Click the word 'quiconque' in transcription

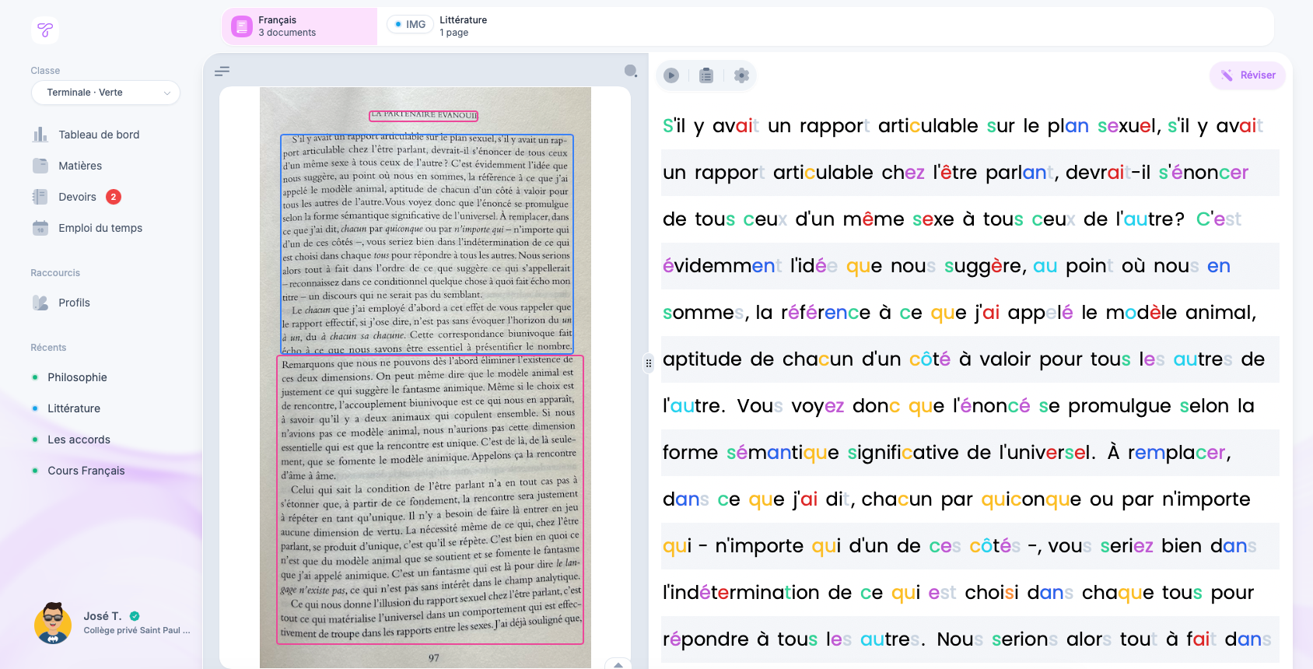1031,499
